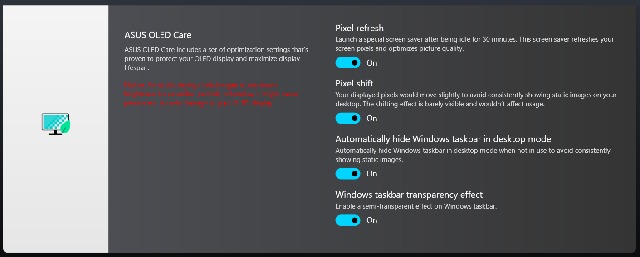Click the ASUS OLED Care title

pos(158,35)
